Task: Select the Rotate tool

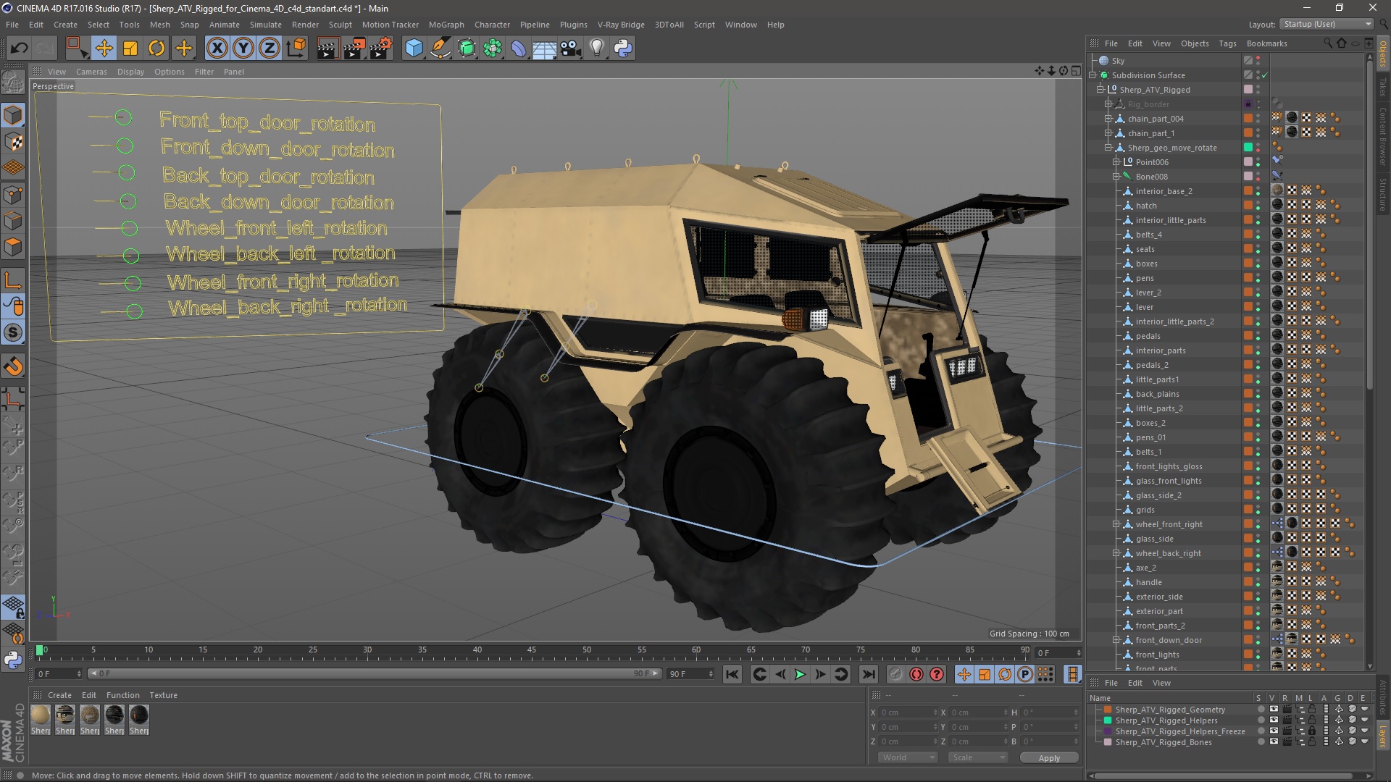Action: pos(156,49)
